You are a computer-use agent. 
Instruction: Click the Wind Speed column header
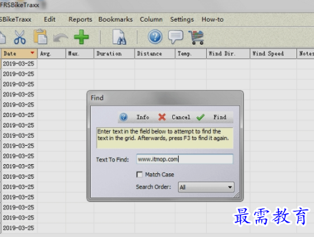(273, 54)
